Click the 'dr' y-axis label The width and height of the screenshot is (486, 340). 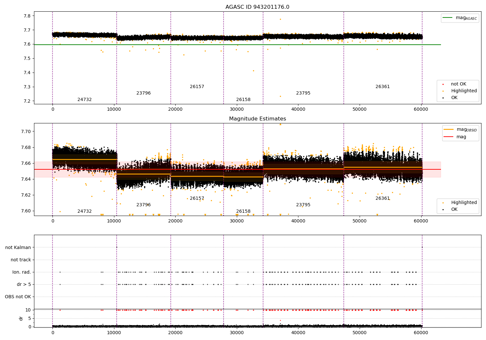coord(21,318)
